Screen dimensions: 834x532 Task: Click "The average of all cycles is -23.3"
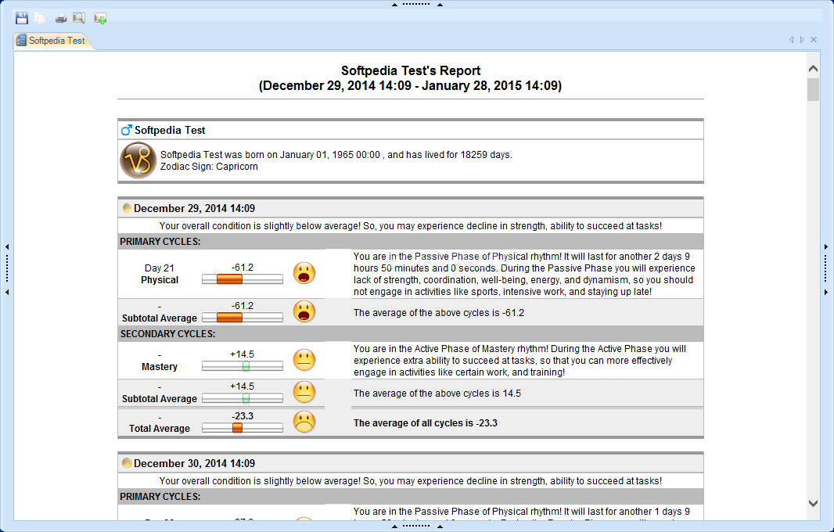pos(426,423)
